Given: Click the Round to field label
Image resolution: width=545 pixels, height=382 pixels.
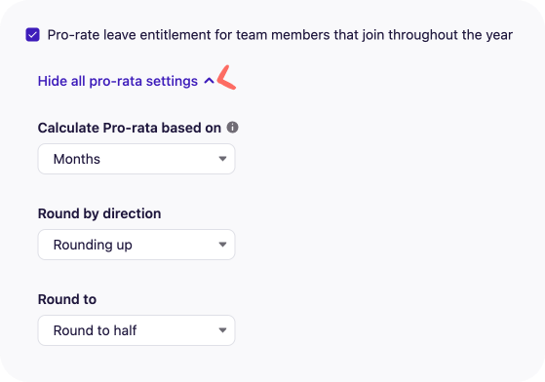Looking at the screenshot, I should pyautogui.click(x=67, y=299).
